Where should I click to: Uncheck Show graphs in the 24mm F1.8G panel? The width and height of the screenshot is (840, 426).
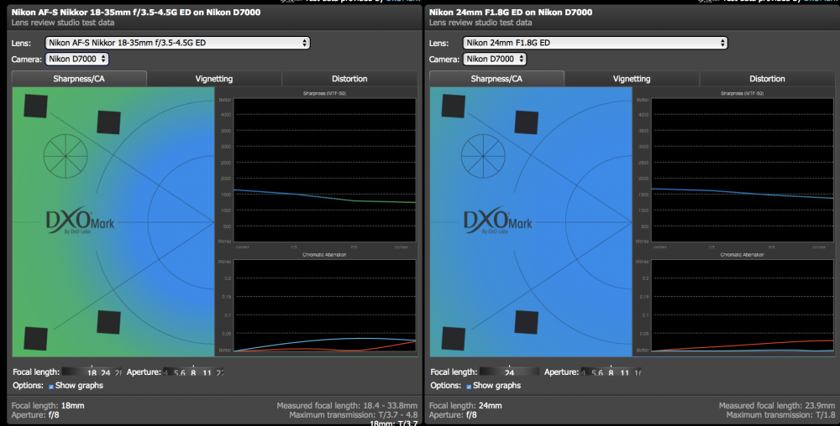[469, 386]
